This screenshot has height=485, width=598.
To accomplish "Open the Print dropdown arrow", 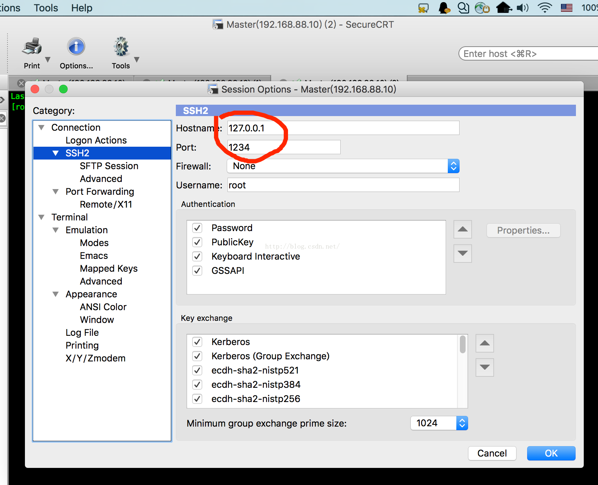I will click(x=48, y=59).
